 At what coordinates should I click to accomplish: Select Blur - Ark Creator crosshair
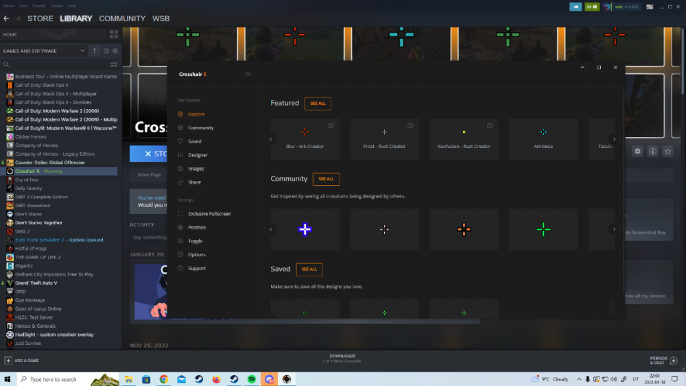(305, 138)
